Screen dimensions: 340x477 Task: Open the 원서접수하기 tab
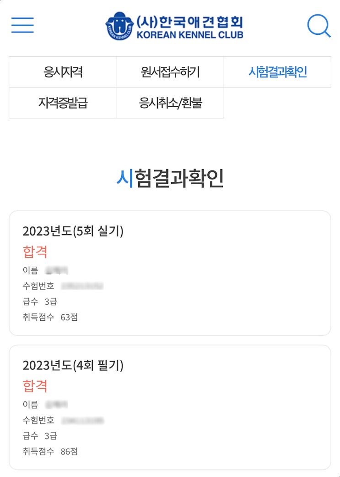pos(170,72)
